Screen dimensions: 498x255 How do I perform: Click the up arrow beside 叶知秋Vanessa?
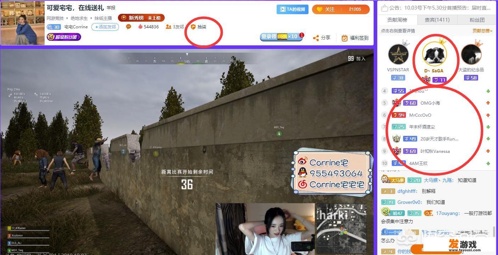tap(488, 151)
